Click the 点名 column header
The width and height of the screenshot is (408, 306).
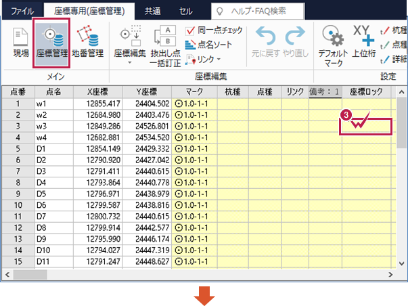click(54, 92)
